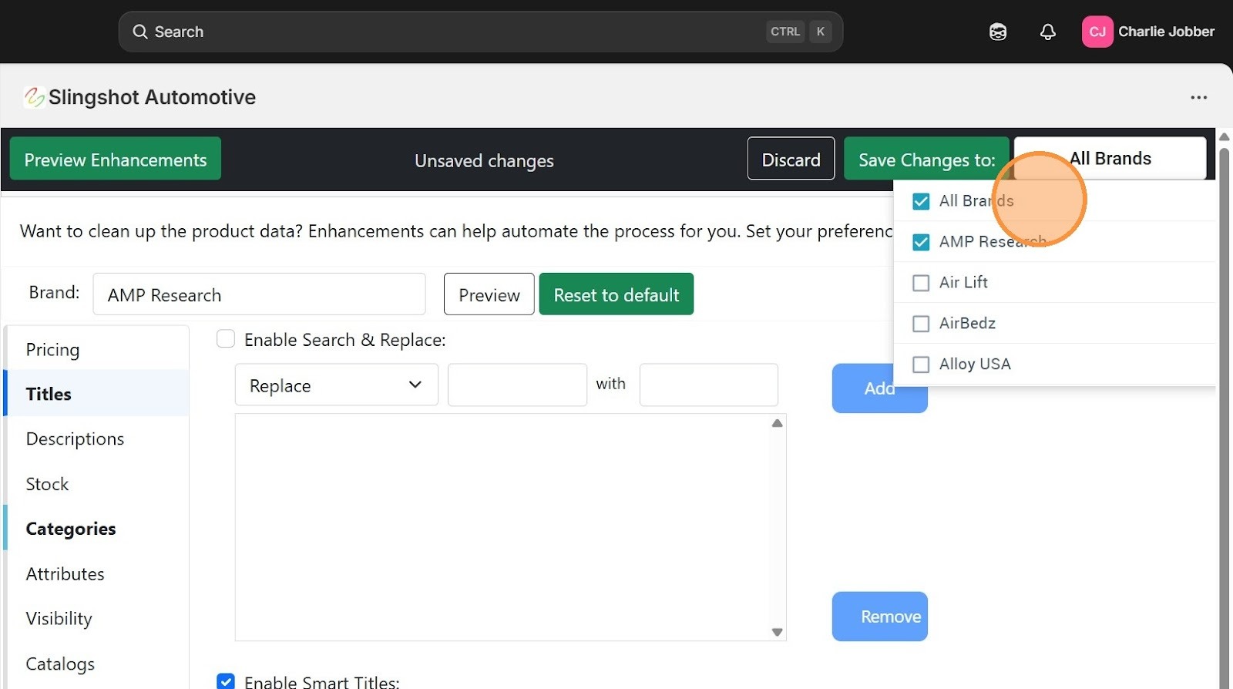The height and width of the screenshot is (689, 1233).
Task: Click the search-and-replace rules list box
Action: pos(510,527)
